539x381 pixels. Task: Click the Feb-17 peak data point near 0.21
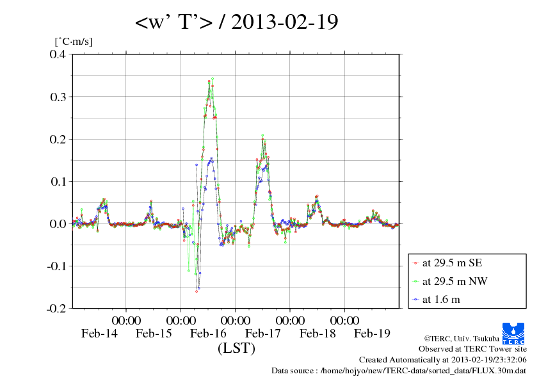262,135
